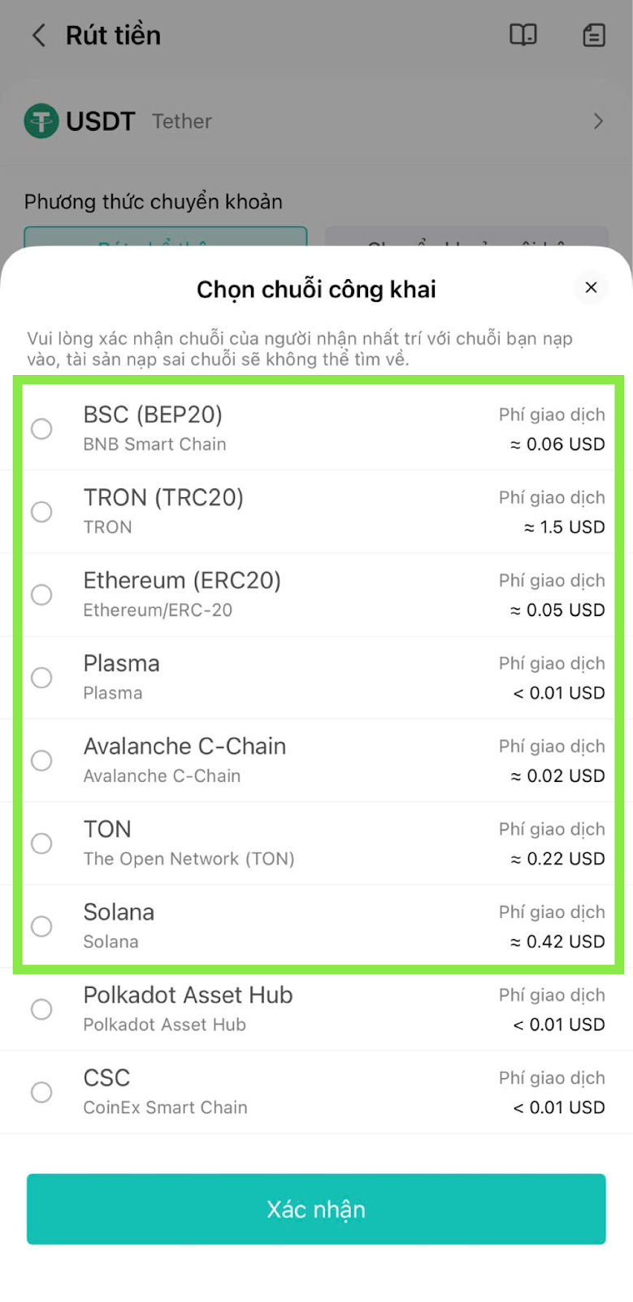Select the TRON (TRC20) radio button
This screenshot has height=1302, width=633.
(41, 512)
